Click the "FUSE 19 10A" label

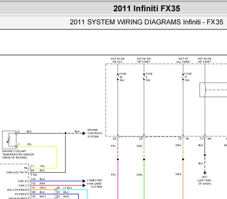coord(123,77)
